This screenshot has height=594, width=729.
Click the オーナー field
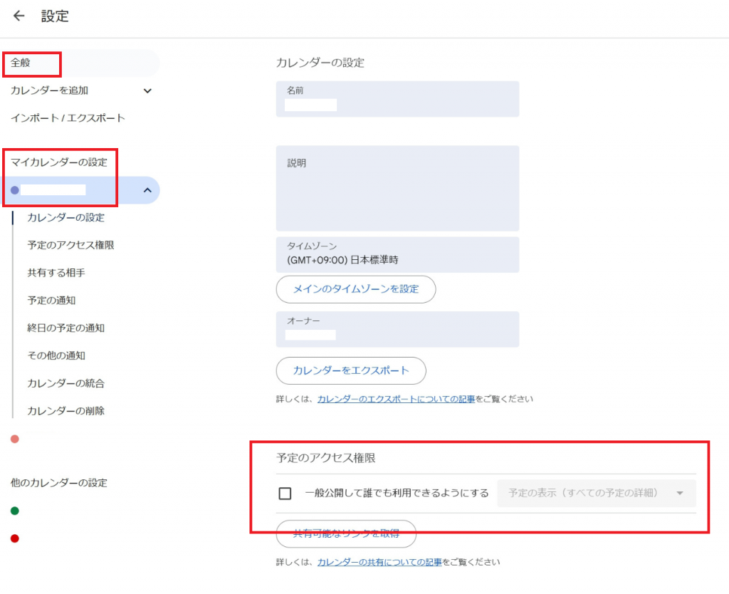[397, 329]
